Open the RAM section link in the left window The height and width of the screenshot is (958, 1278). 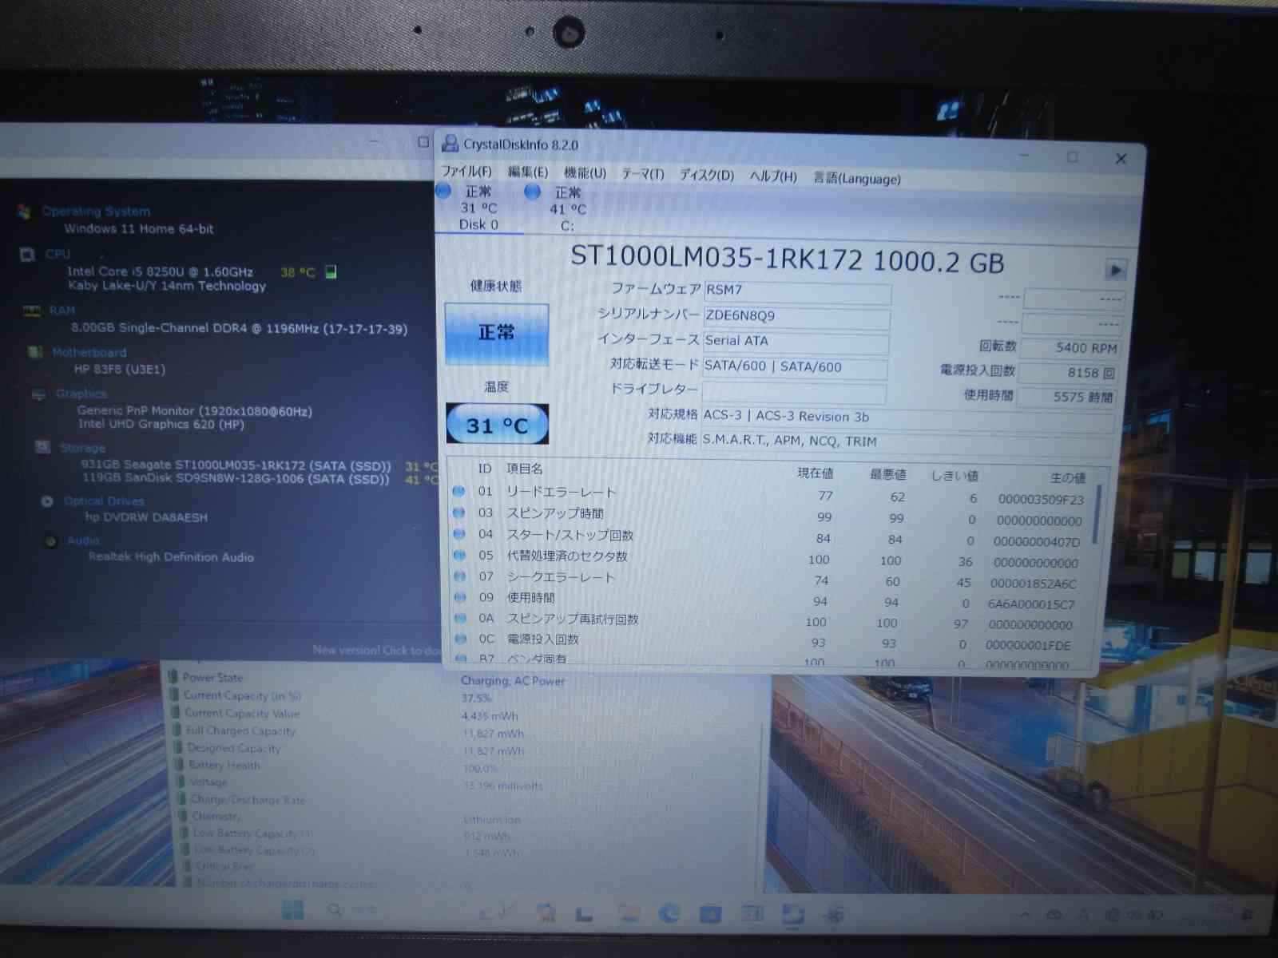(x=62, y=311)
